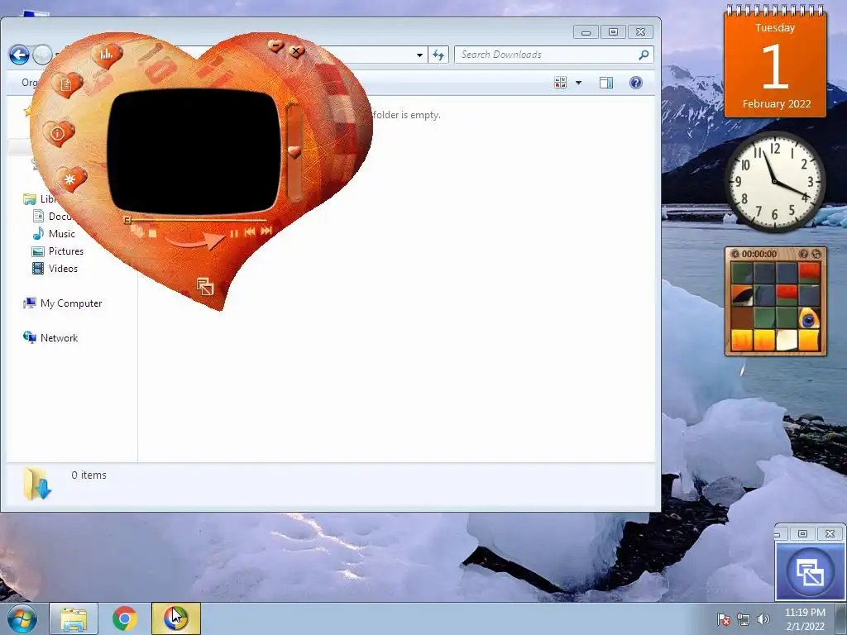Click heart player's seek bar handle
Viewport: 847px width, 635px height.
pos(127,220)
